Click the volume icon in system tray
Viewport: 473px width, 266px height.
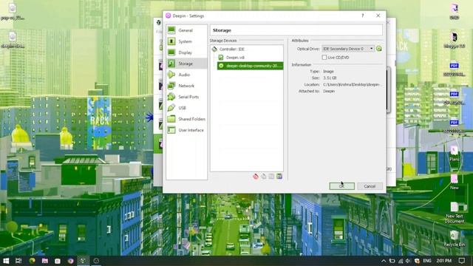[x=408, y=261]
